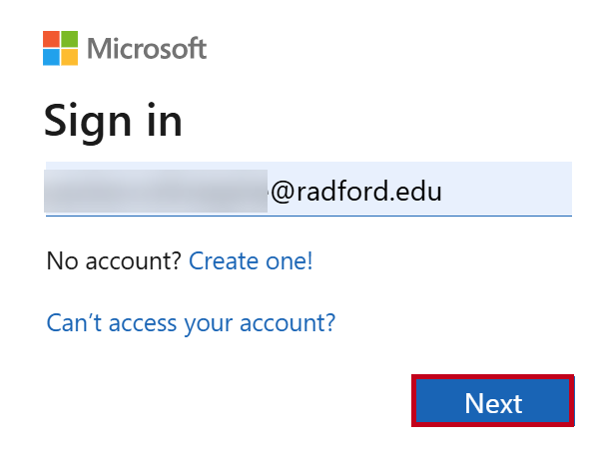Image resolution: width=597 pixels, height=460 pixels.
Task: Click the word "Sign" in the heading
Action: pos(88,123)
